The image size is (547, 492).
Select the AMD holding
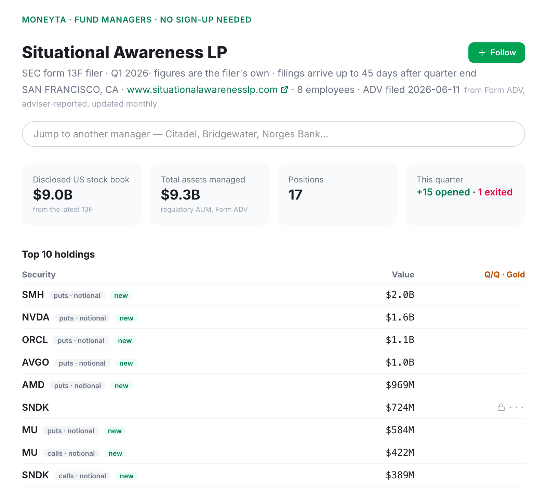click(x=273, y=385)
